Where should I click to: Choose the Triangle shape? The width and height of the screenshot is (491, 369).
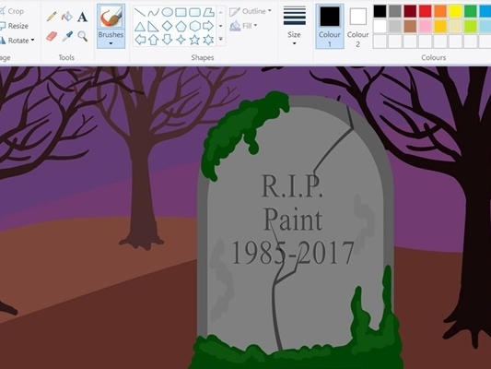140,27
